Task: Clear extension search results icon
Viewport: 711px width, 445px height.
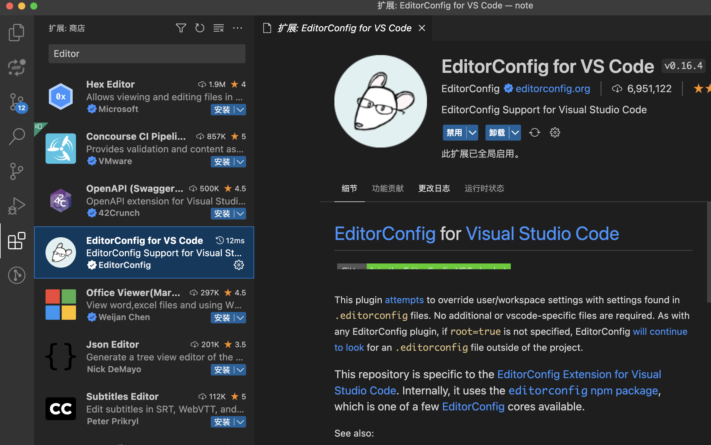Action: [219, 28]
